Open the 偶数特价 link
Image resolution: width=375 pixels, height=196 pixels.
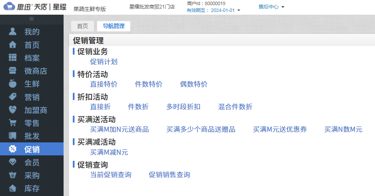pyautogui.click(x=193, y=84)
